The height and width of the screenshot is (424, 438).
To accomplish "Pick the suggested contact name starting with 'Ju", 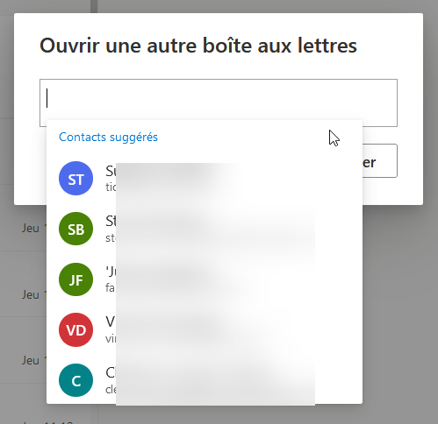I will point(111,272).
